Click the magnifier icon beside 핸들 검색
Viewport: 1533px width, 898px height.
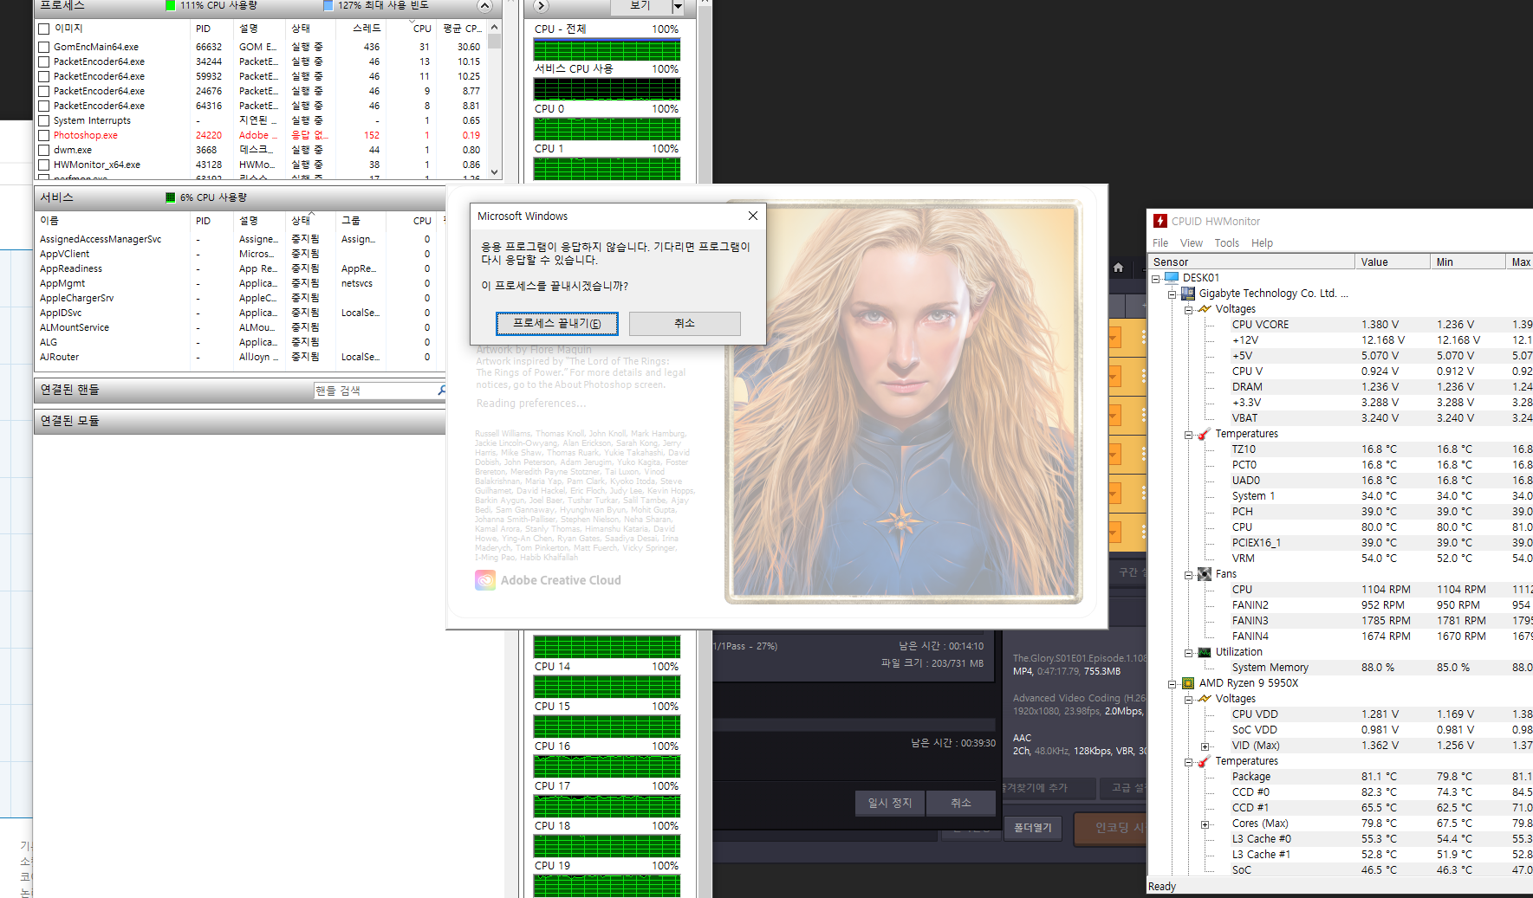[441, 391]
